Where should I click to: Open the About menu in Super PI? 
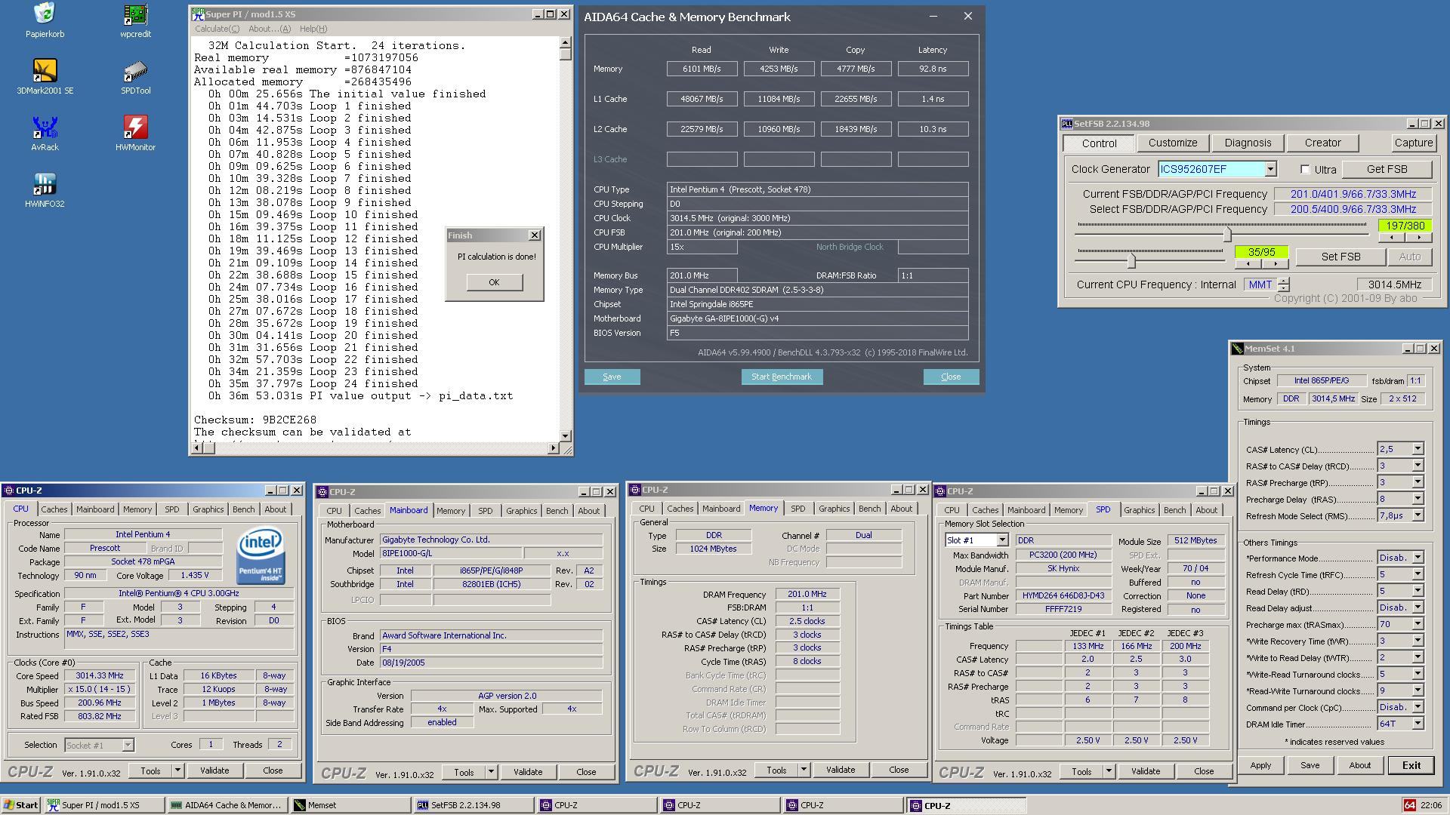pyautogui.click(x=269, y=29)
